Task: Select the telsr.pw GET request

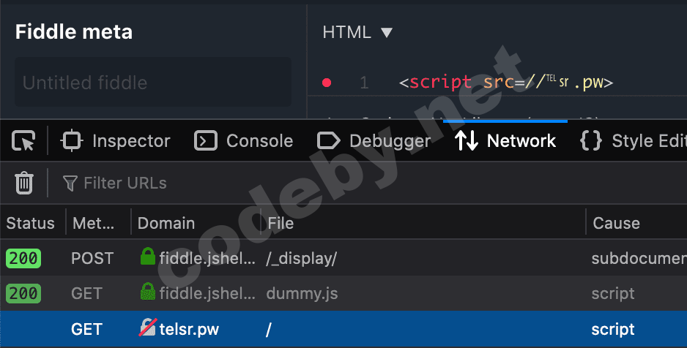Action: click(x=343, y=329)
